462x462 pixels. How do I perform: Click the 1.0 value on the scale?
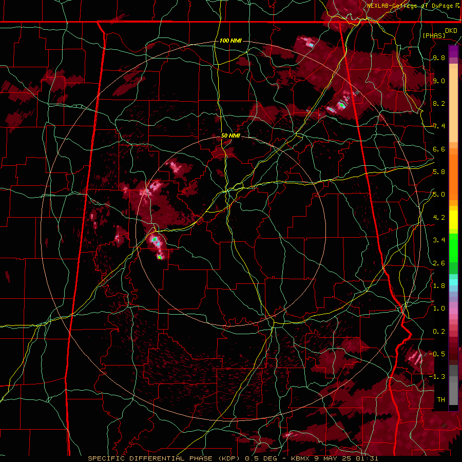pos(439,309)
